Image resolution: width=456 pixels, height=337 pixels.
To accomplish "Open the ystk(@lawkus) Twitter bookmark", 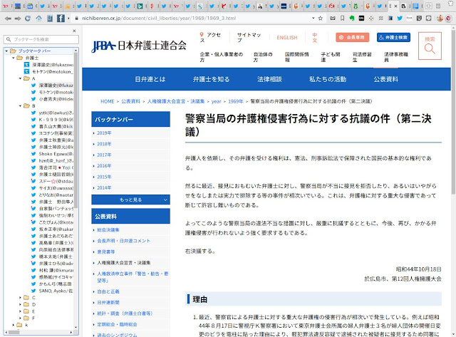I will coord(53,113).
